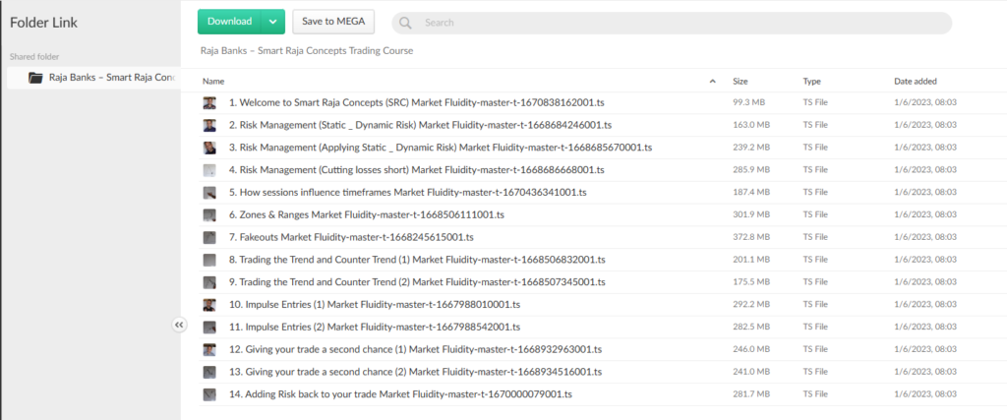Click the Save to MEGA button

(x=333, y=22)
